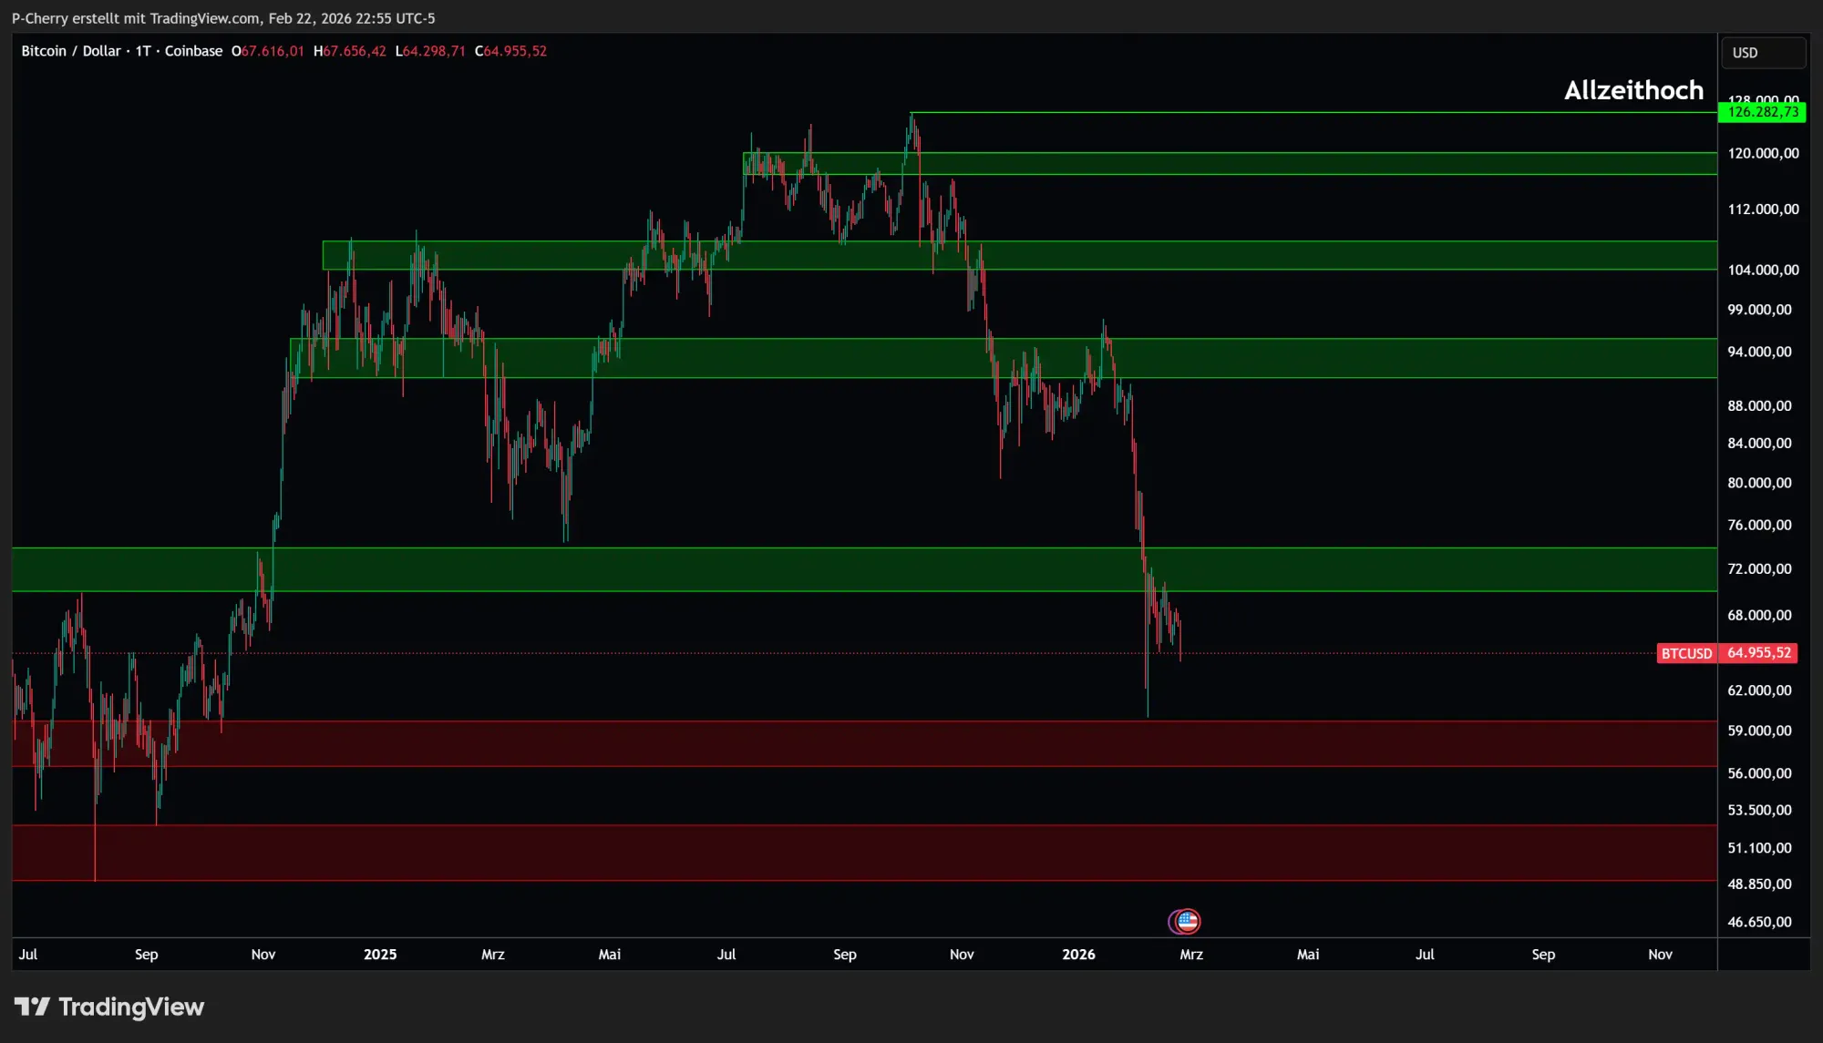Screen dimensions: 1823x1043
Task: Open the USD currency selector top right
Action: click(1763, 52)
